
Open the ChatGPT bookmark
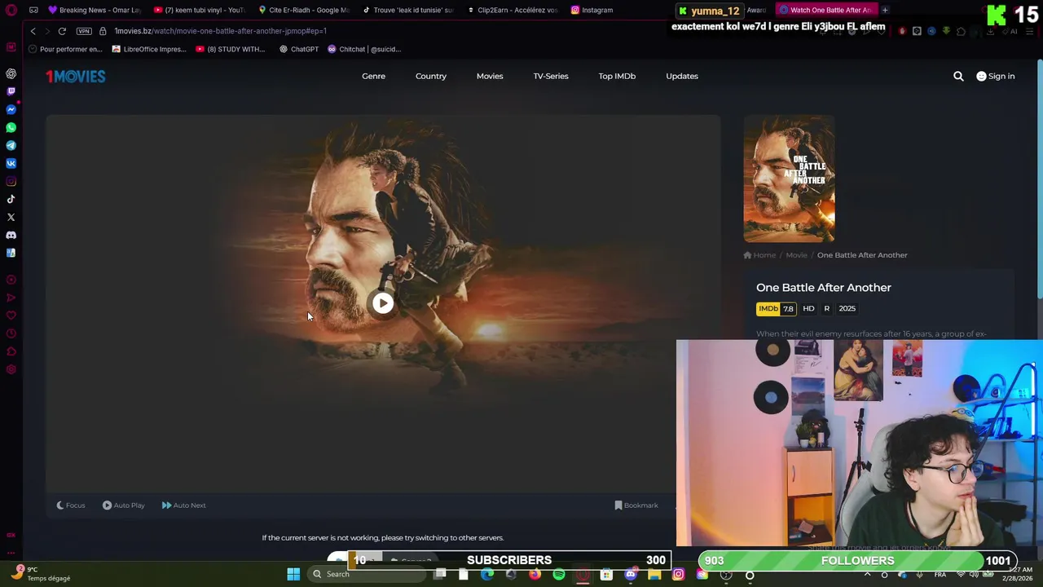[x=298, y=49]
